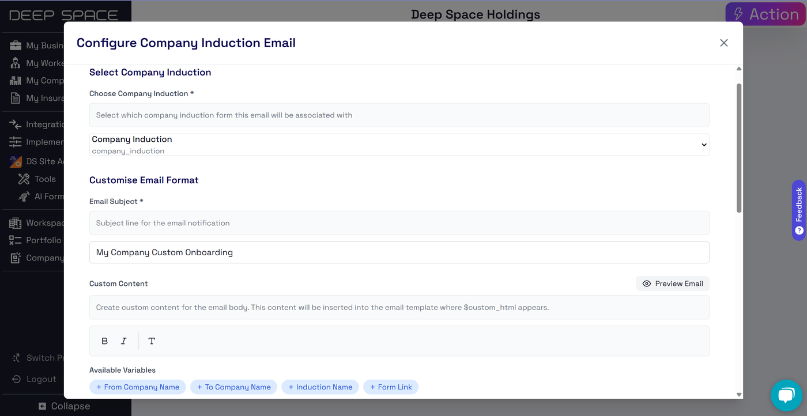Click the Deep Space logo

point(64,15)
